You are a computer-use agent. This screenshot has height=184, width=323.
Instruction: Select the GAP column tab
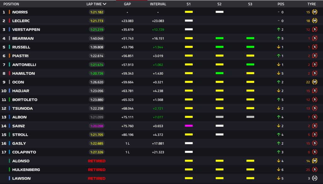click(127, 4)
